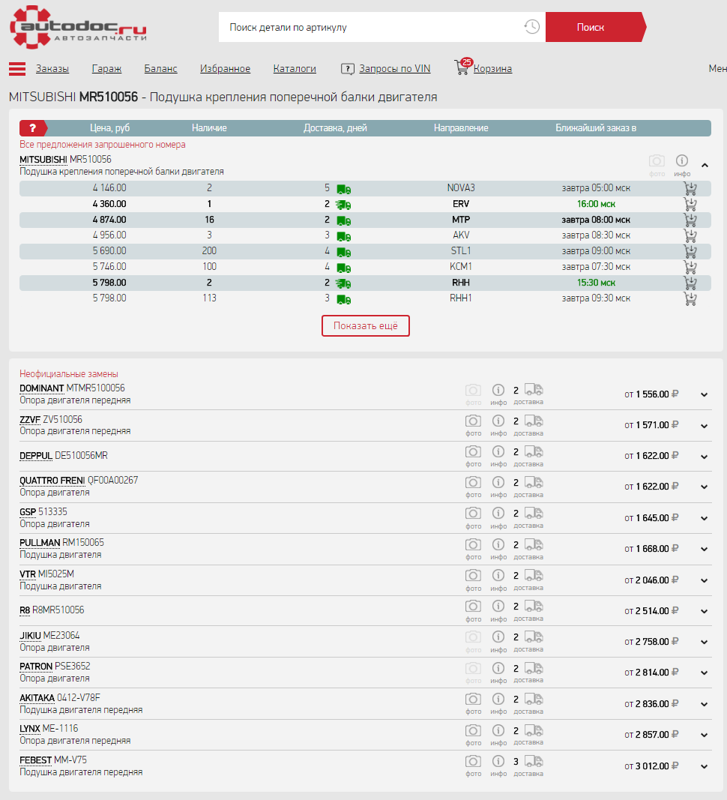Open the Корзина shopping cart
This screenshot has height=800, width=727.
click(492, 69)
